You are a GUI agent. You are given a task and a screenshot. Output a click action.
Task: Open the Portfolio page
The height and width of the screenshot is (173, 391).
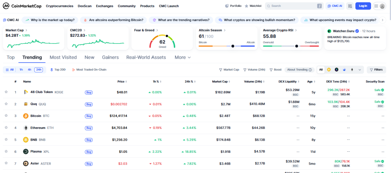(x=233, y=6)
